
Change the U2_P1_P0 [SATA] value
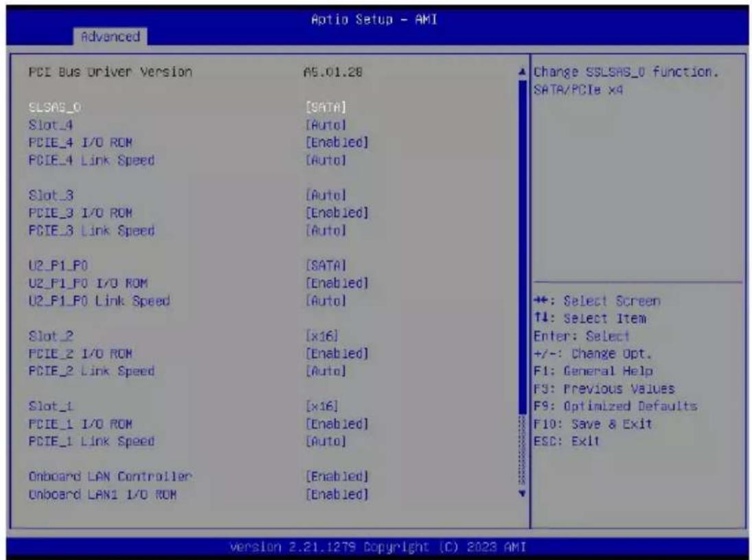[326, 265]
